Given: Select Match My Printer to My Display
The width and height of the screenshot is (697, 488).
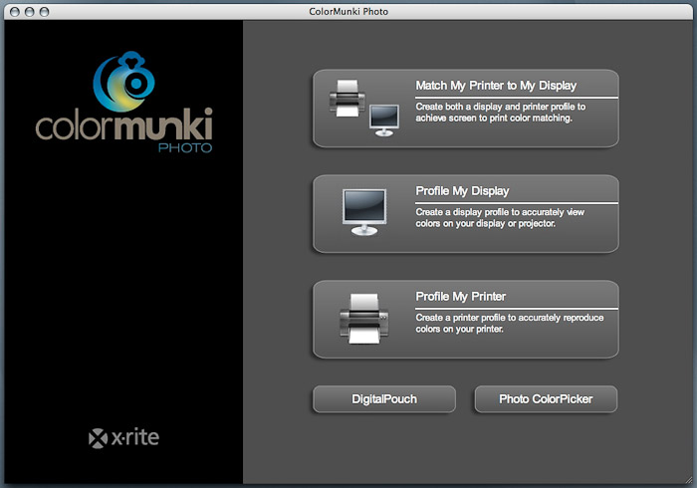Looking at the screenshot, I should point(496,86).
